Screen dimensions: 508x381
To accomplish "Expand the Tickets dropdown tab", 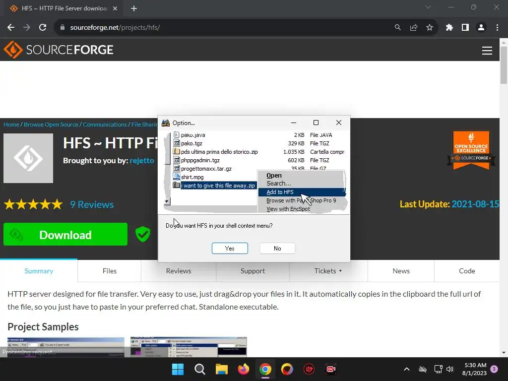I will 328,271.
